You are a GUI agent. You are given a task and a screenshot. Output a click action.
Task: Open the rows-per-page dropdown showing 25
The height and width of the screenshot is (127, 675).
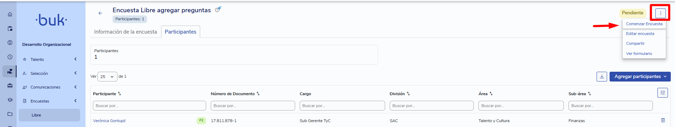107,77
